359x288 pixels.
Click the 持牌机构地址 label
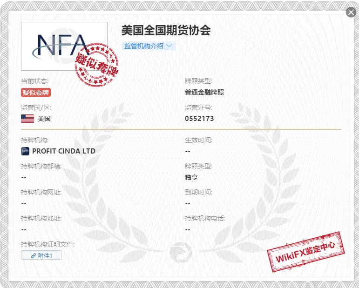[41, 218]
